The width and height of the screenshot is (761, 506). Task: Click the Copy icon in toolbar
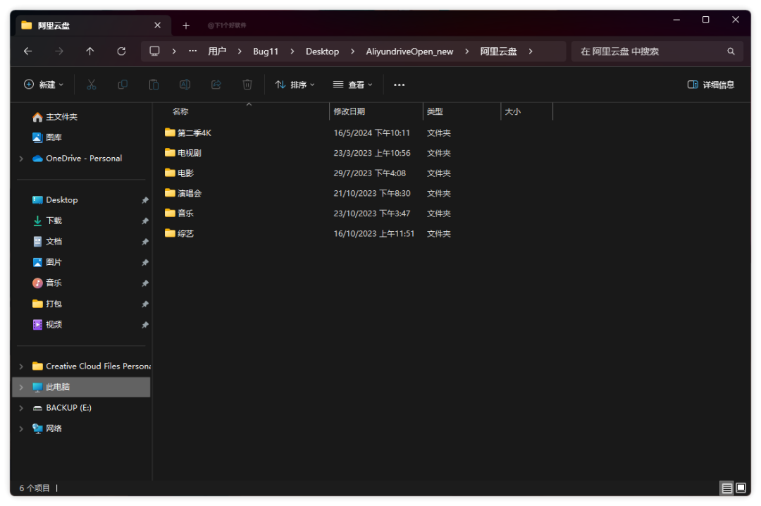point(123,85)
